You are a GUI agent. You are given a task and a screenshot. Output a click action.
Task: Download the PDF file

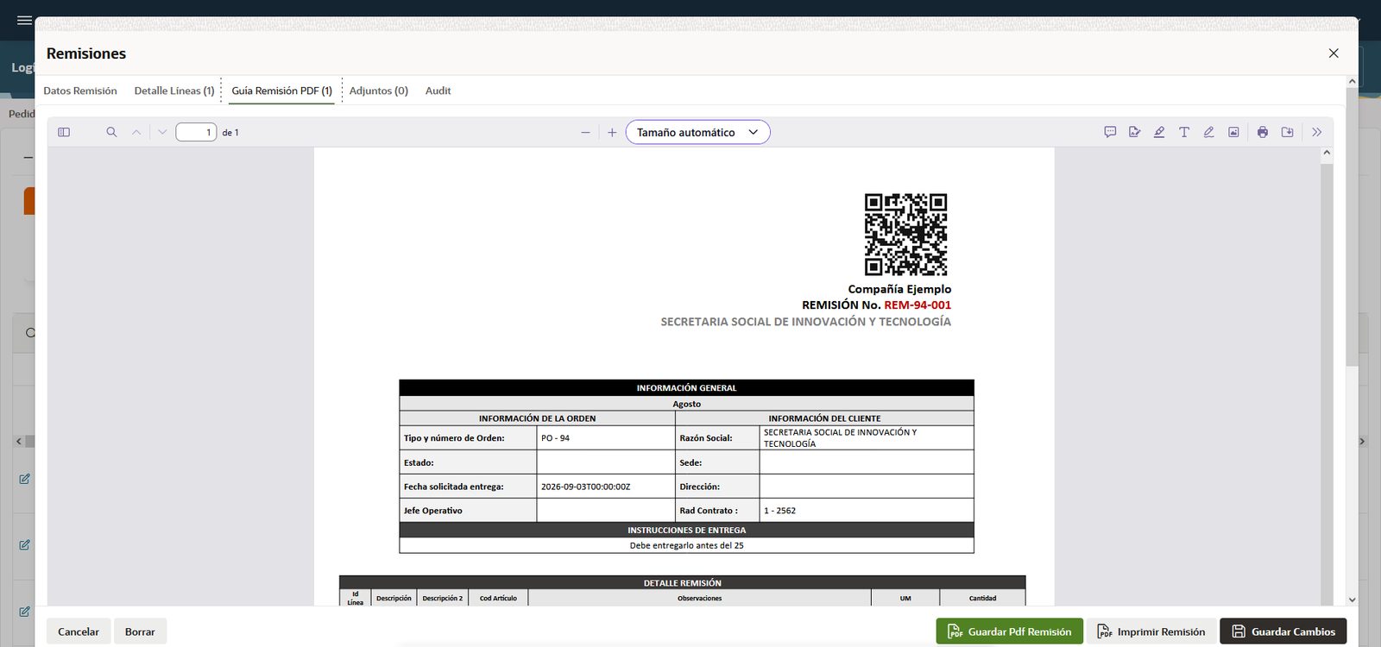point(1288,132)
